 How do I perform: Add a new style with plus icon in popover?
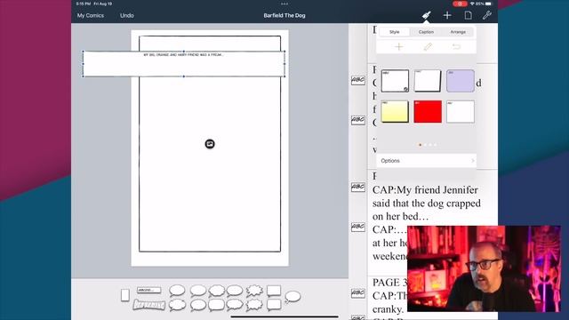(399, 47)
